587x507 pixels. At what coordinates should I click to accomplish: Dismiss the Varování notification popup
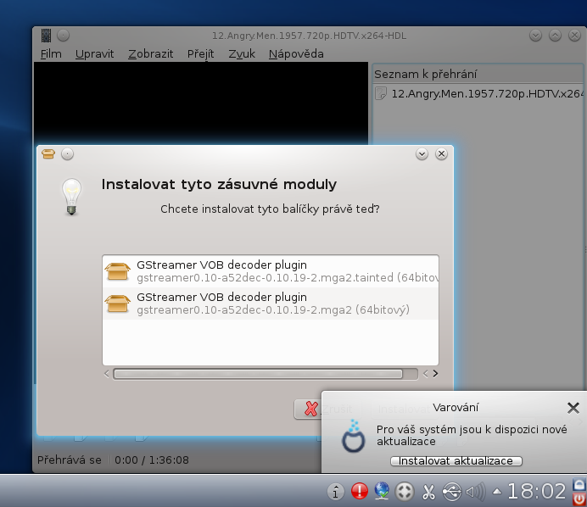(573, 408)
